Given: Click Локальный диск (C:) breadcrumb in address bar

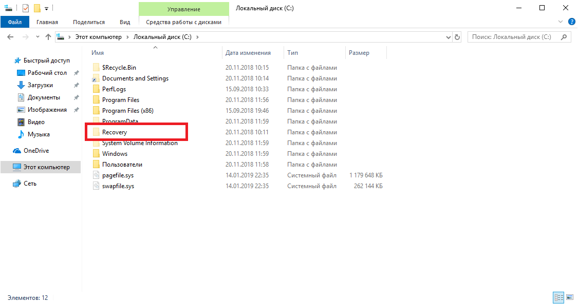Looking at the screenshot, I should point(162,37).
